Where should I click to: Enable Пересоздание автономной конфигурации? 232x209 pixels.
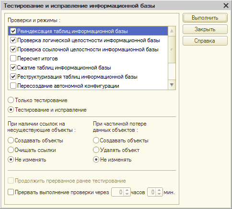coord(13,86)
